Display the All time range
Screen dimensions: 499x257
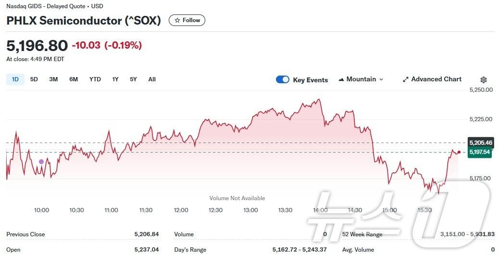[x=152, y=79]
